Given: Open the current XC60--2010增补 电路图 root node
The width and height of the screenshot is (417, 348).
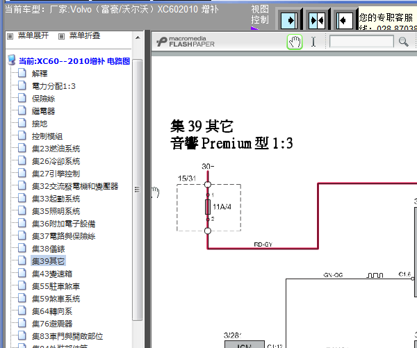Looking at the screenshot, I should 74,61.
